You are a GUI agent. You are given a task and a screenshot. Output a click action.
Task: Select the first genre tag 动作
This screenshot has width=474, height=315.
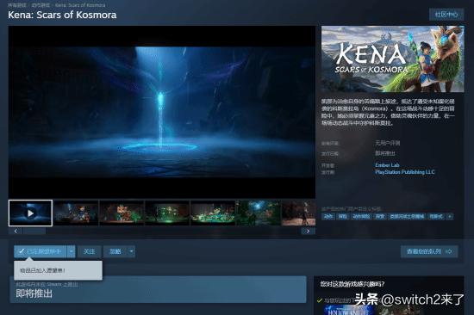[328, 216]
